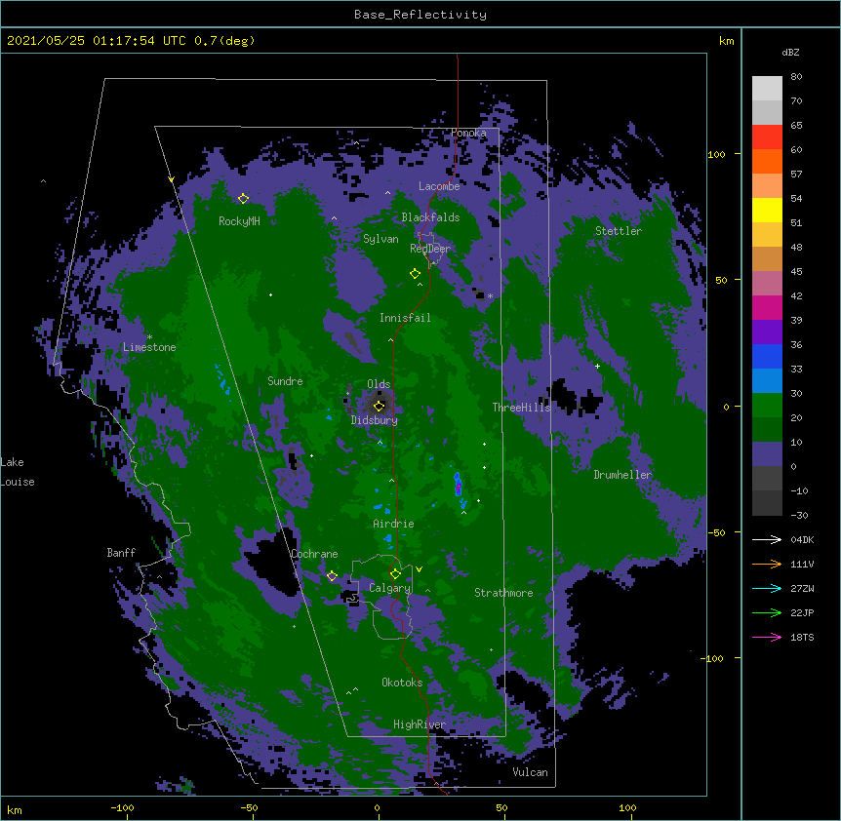Click the Sylvan town label
The width and height of the screenshot is (841, 821).
pyautogui.click(x=380, y=239)
